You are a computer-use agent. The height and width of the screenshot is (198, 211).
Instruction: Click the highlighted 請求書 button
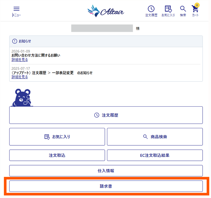pyautogui.click(x=106, y=186)
